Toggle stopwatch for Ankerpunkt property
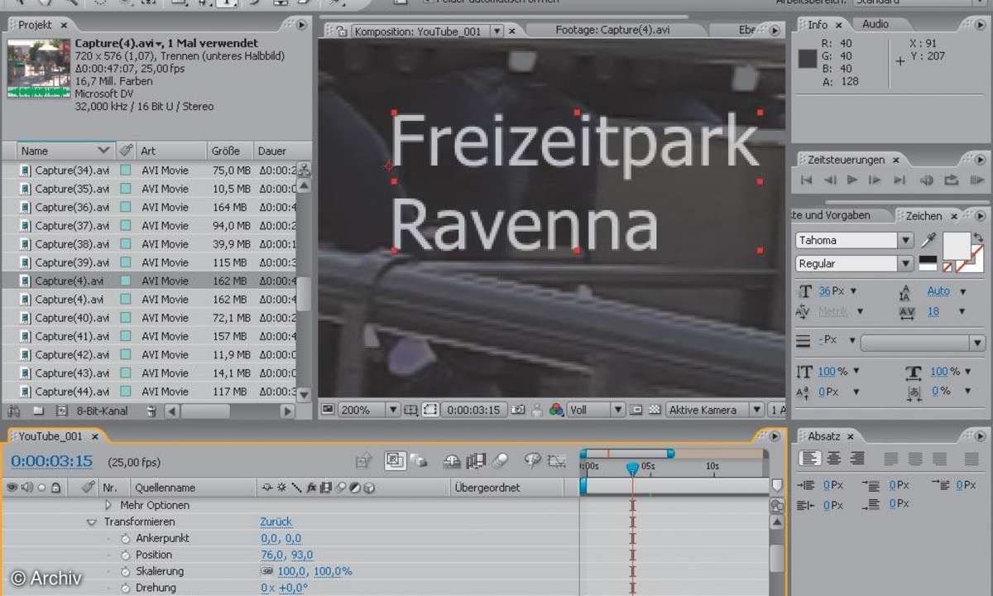 pos(126,538)
